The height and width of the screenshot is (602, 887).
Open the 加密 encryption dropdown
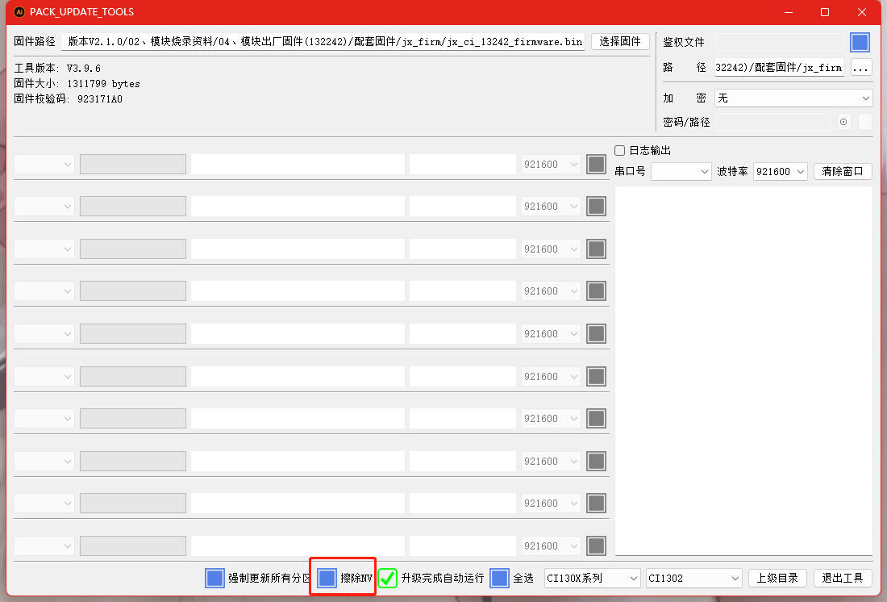[x=793, y=98]
